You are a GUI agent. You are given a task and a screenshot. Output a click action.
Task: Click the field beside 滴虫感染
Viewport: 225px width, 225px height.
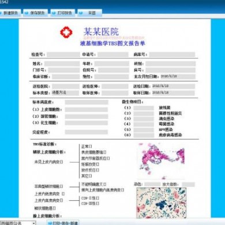144,119
